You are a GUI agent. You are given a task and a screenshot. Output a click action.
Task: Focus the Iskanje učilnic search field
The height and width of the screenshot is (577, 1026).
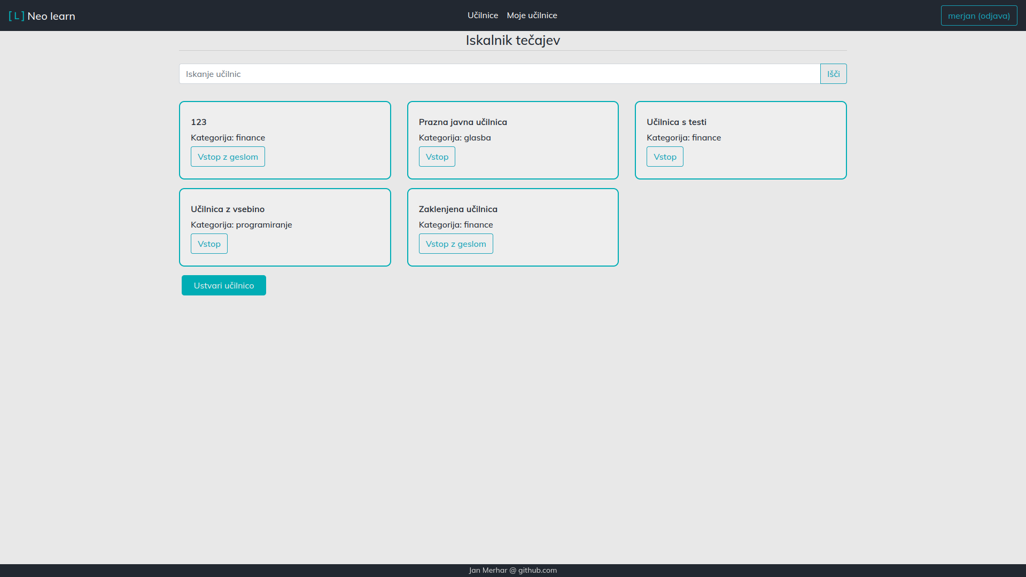point(499,74)
